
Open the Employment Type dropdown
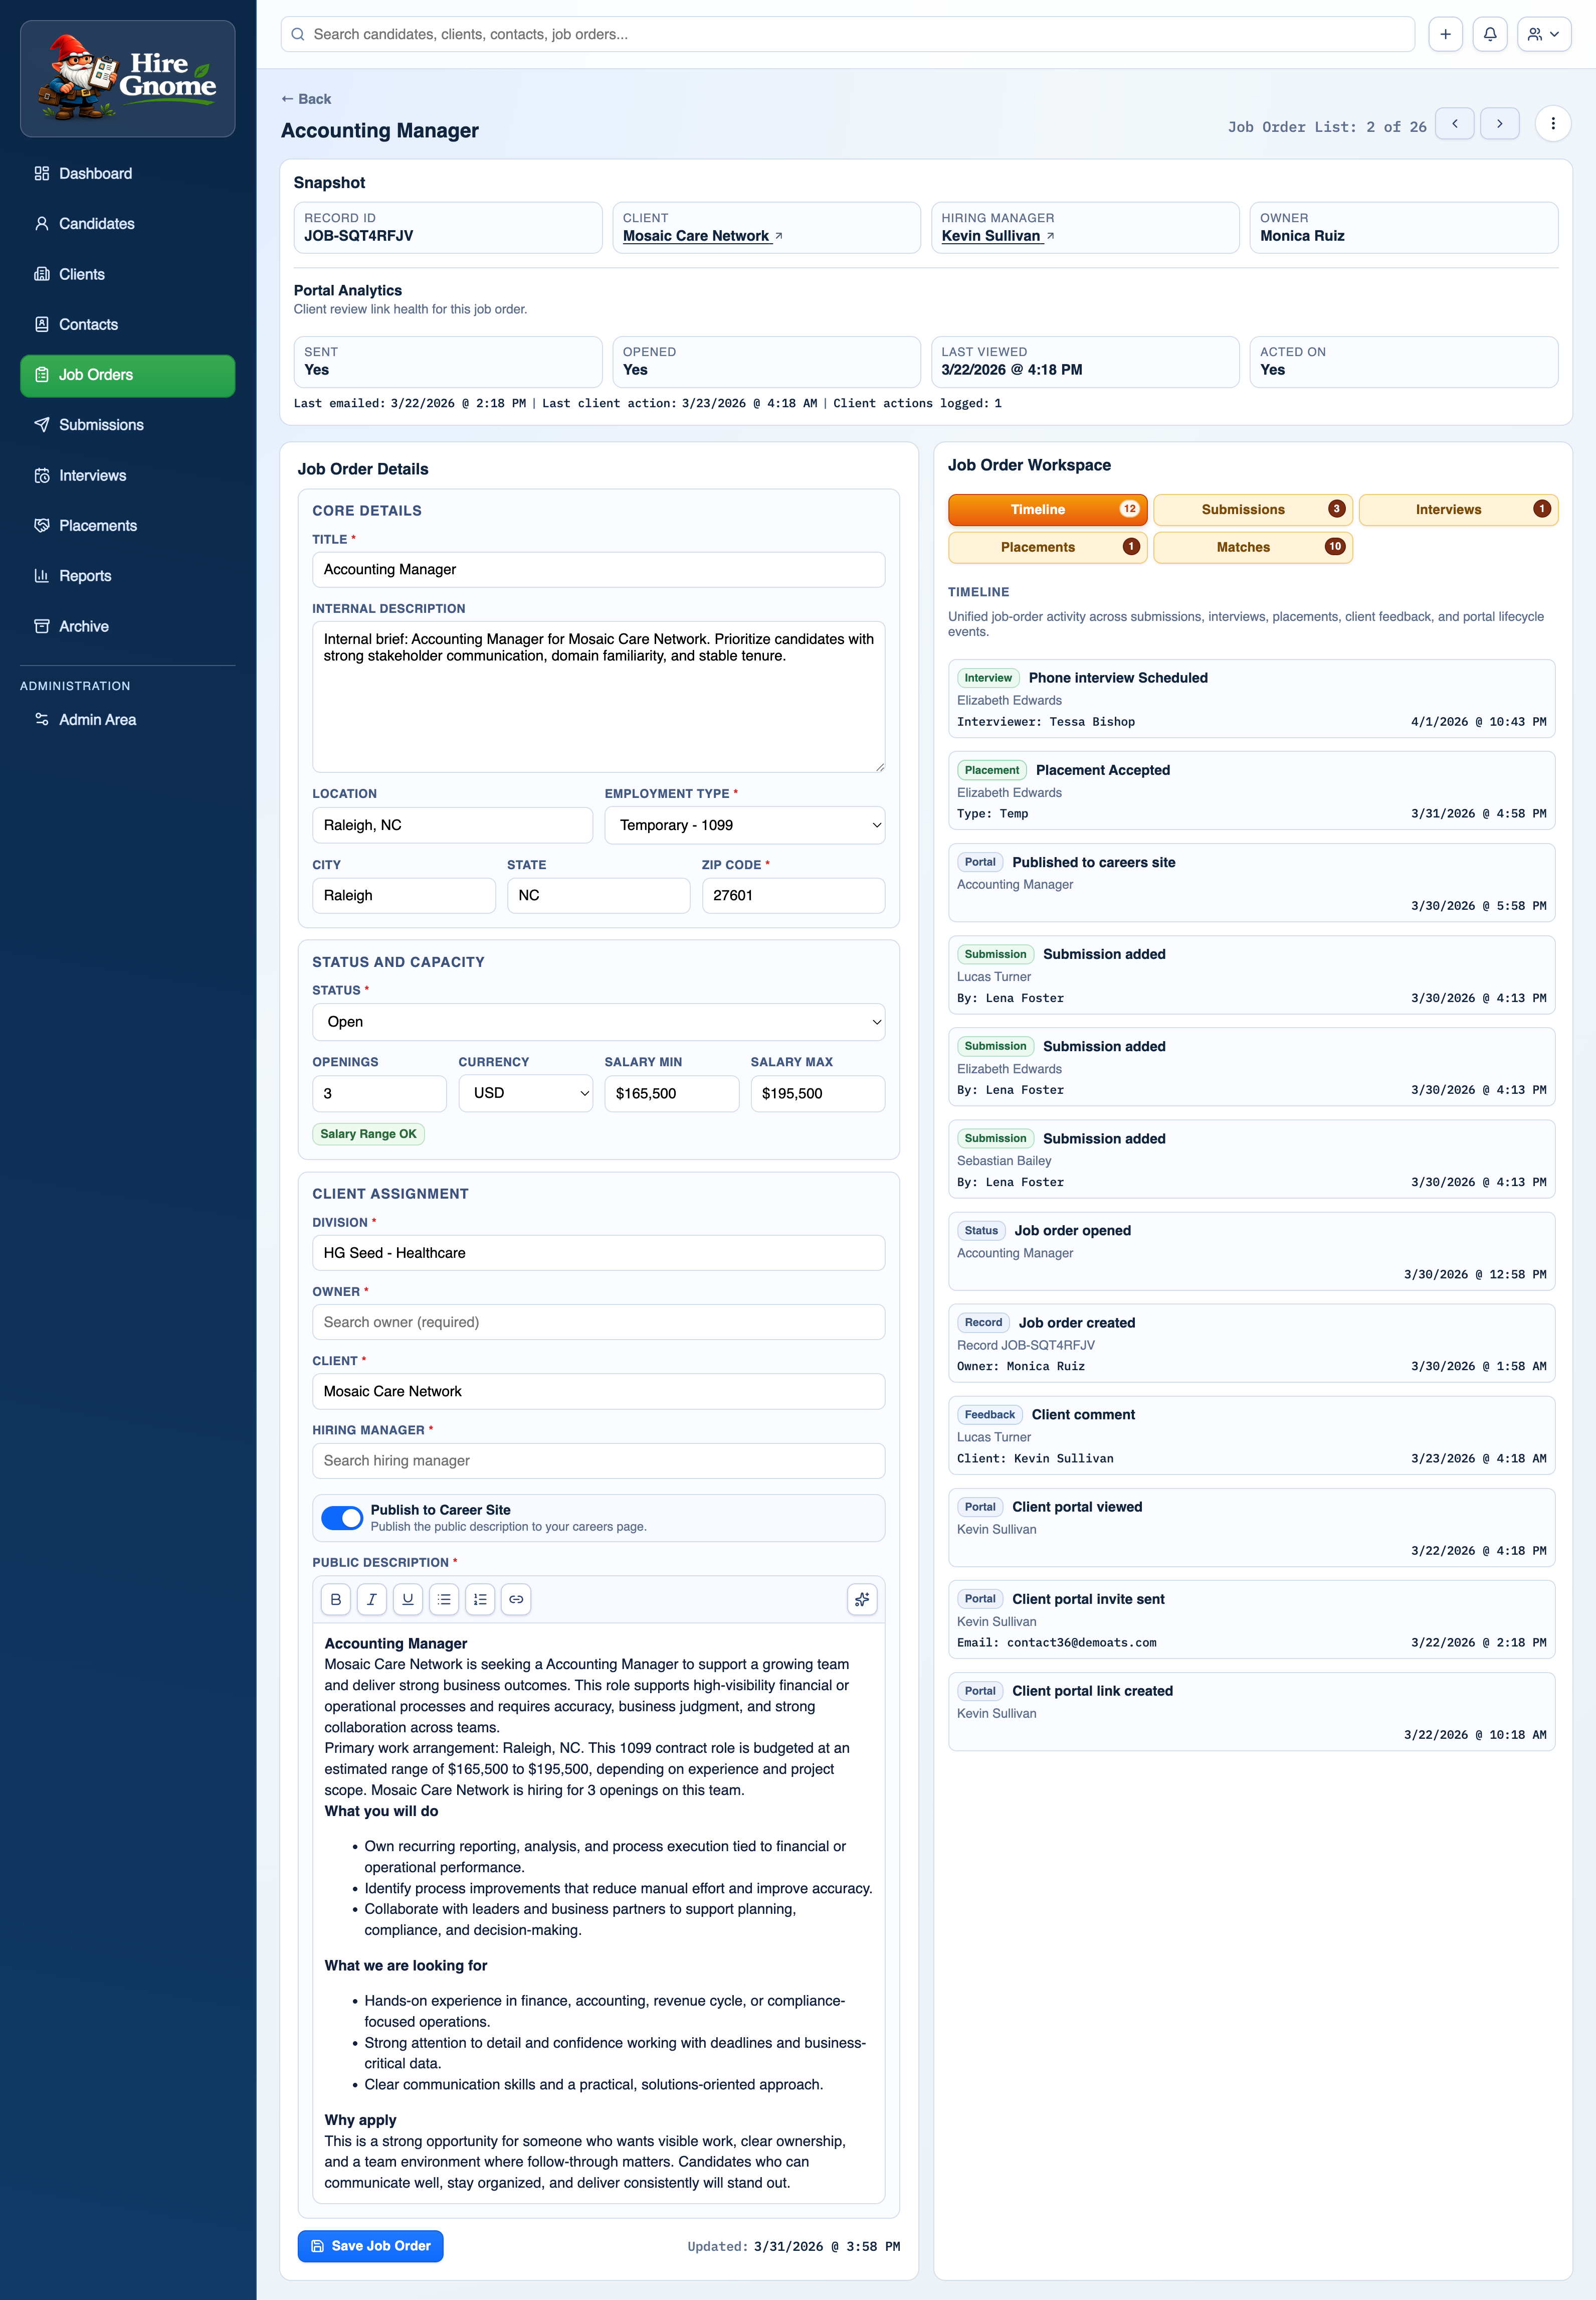point(744,826)
